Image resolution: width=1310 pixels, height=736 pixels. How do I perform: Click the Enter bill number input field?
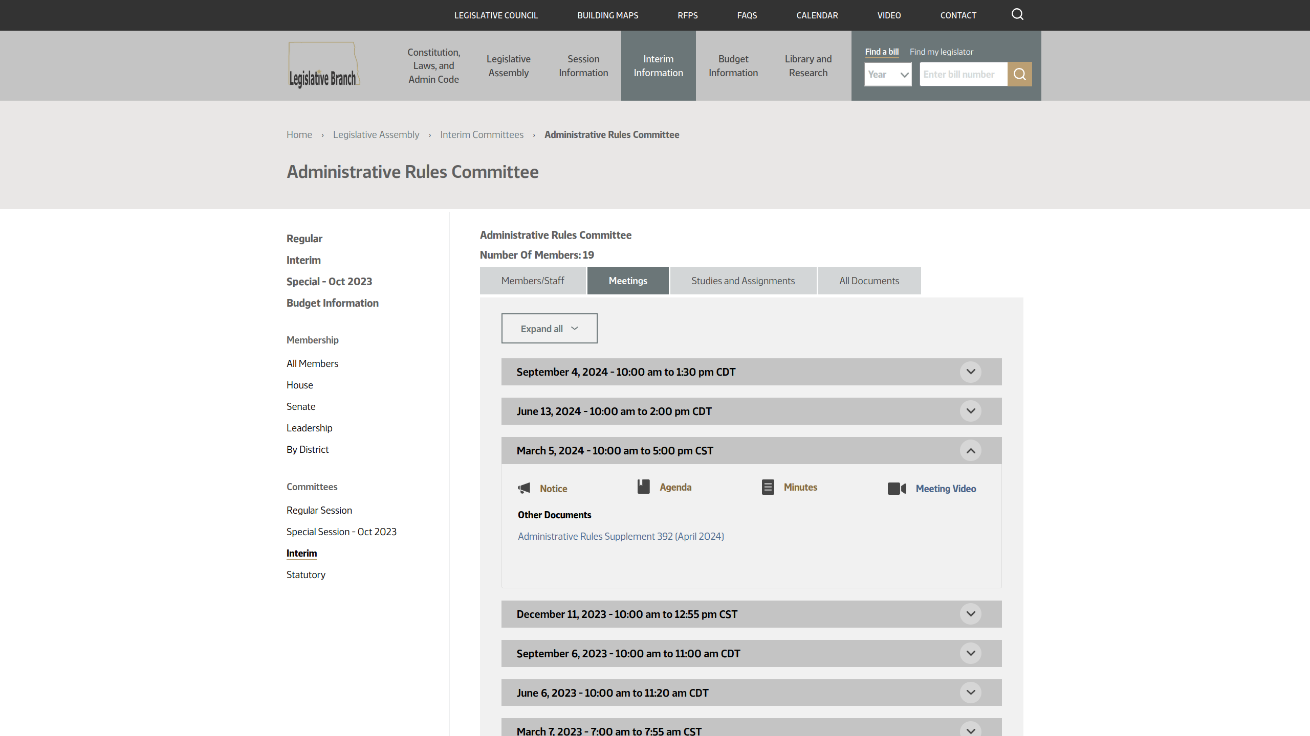[x=965, y=74]
